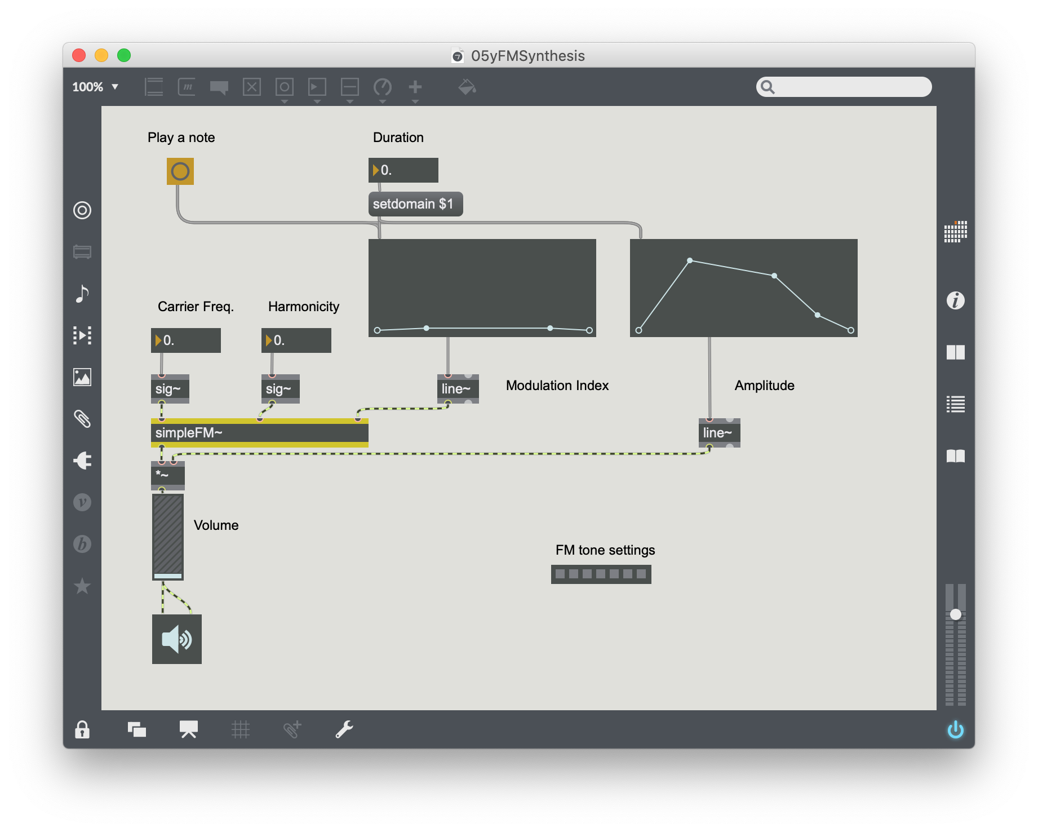1038x832 pixels.
Task: Toggle snap-to-objects paperclip icon
Action: 292,729
